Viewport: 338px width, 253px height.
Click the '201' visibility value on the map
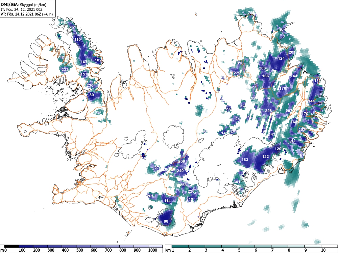click(292, 52)
